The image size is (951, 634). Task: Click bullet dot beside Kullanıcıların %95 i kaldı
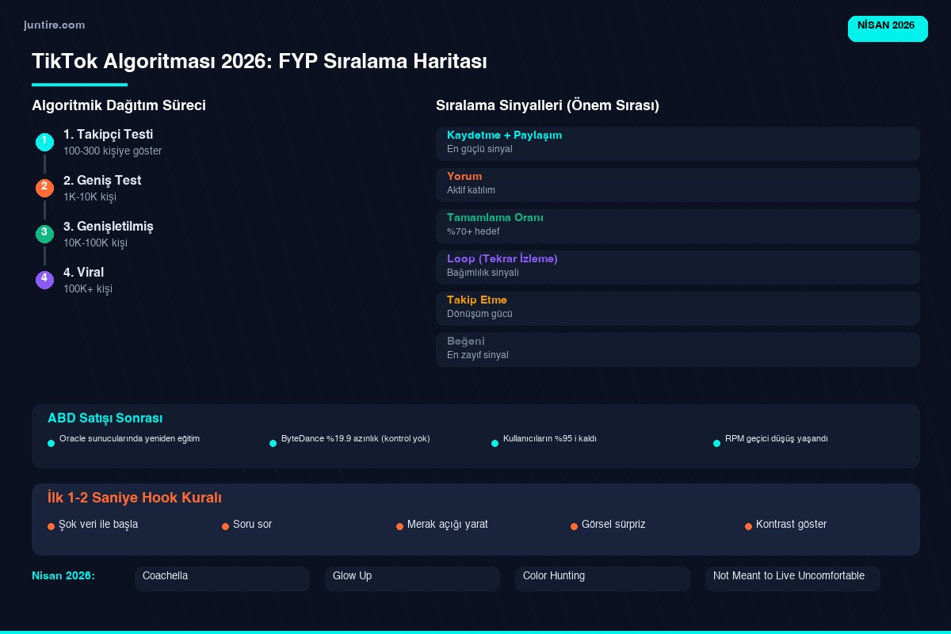[x=495, y=443]
